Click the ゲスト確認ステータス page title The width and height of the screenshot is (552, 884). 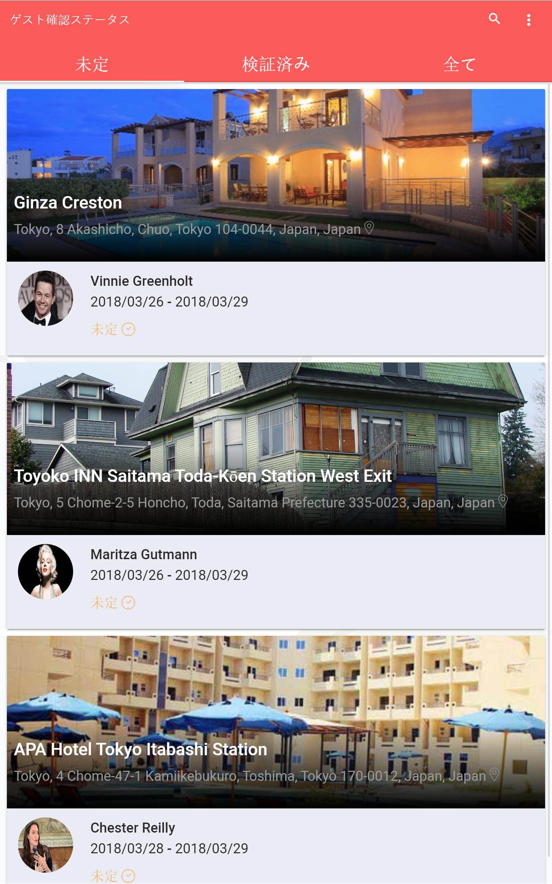(70, 19)
